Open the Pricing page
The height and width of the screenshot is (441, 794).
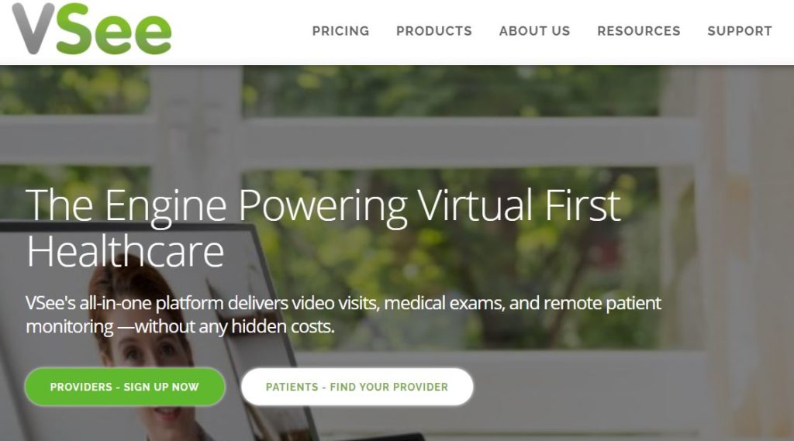click(341, 31)
